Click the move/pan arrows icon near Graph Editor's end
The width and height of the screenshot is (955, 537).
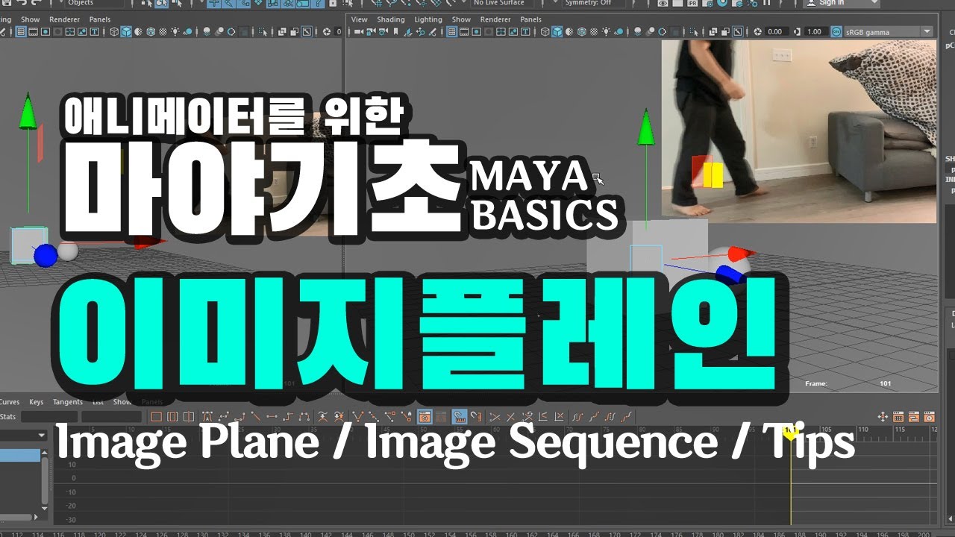click(883, 416)
